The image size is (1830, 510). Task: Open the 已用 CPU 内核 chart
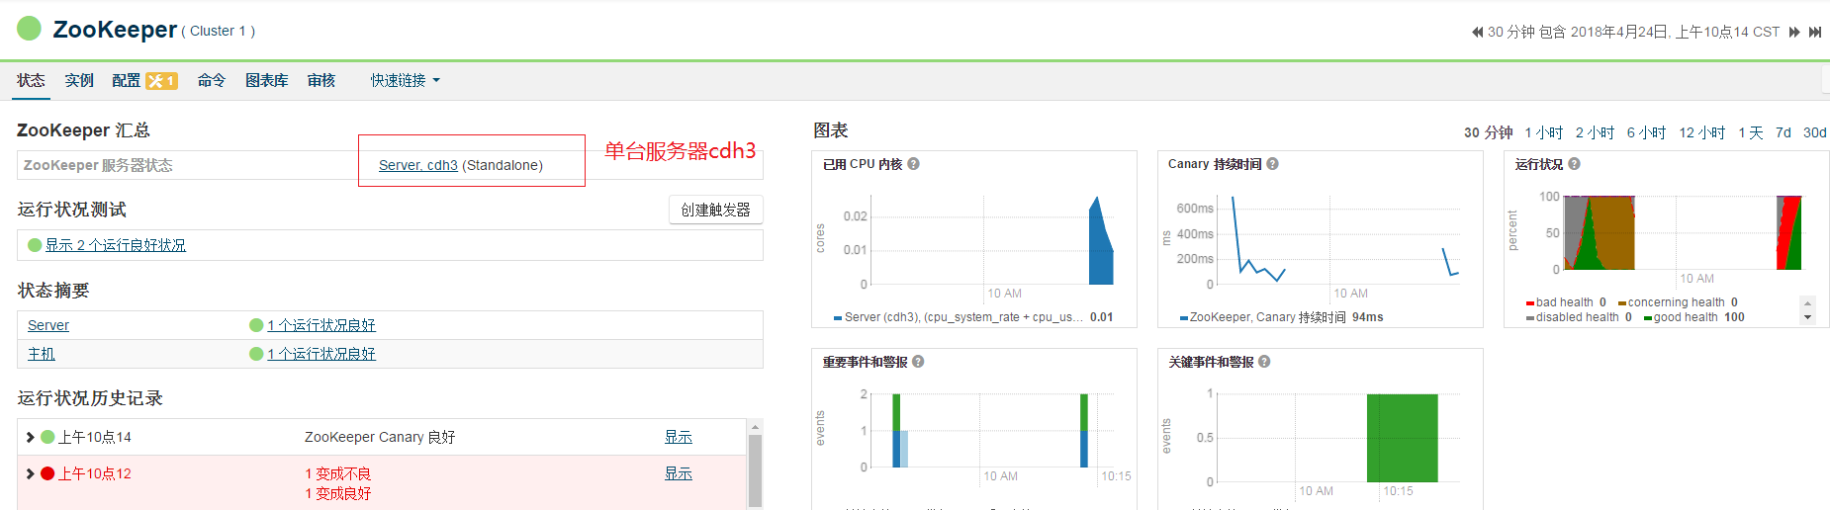coord(974,239)
